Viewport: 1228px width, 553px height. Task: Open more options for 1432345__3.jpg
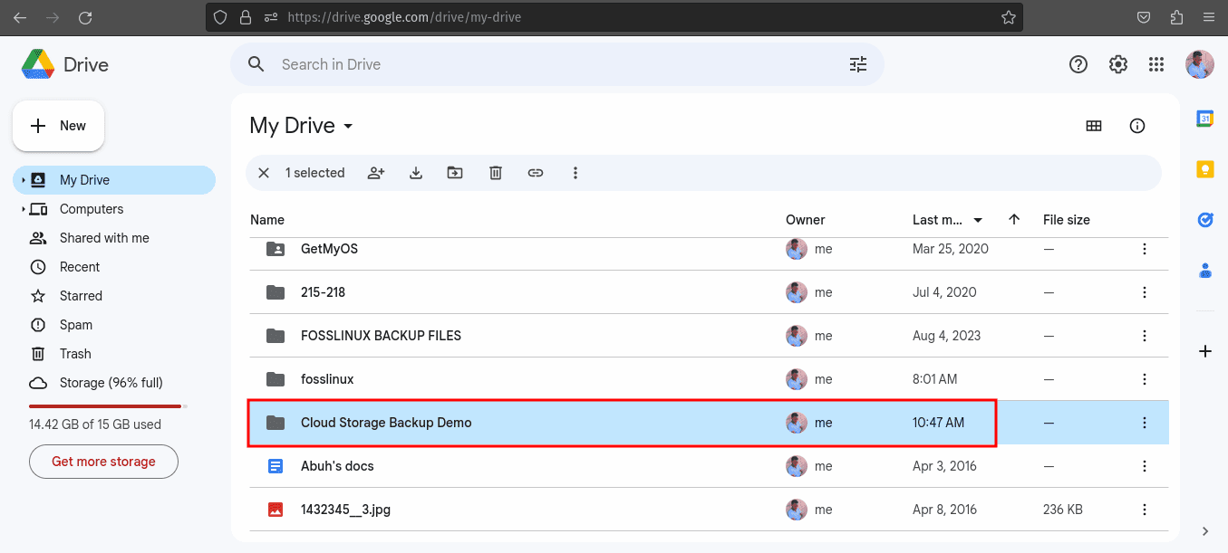coord(1145,510)
